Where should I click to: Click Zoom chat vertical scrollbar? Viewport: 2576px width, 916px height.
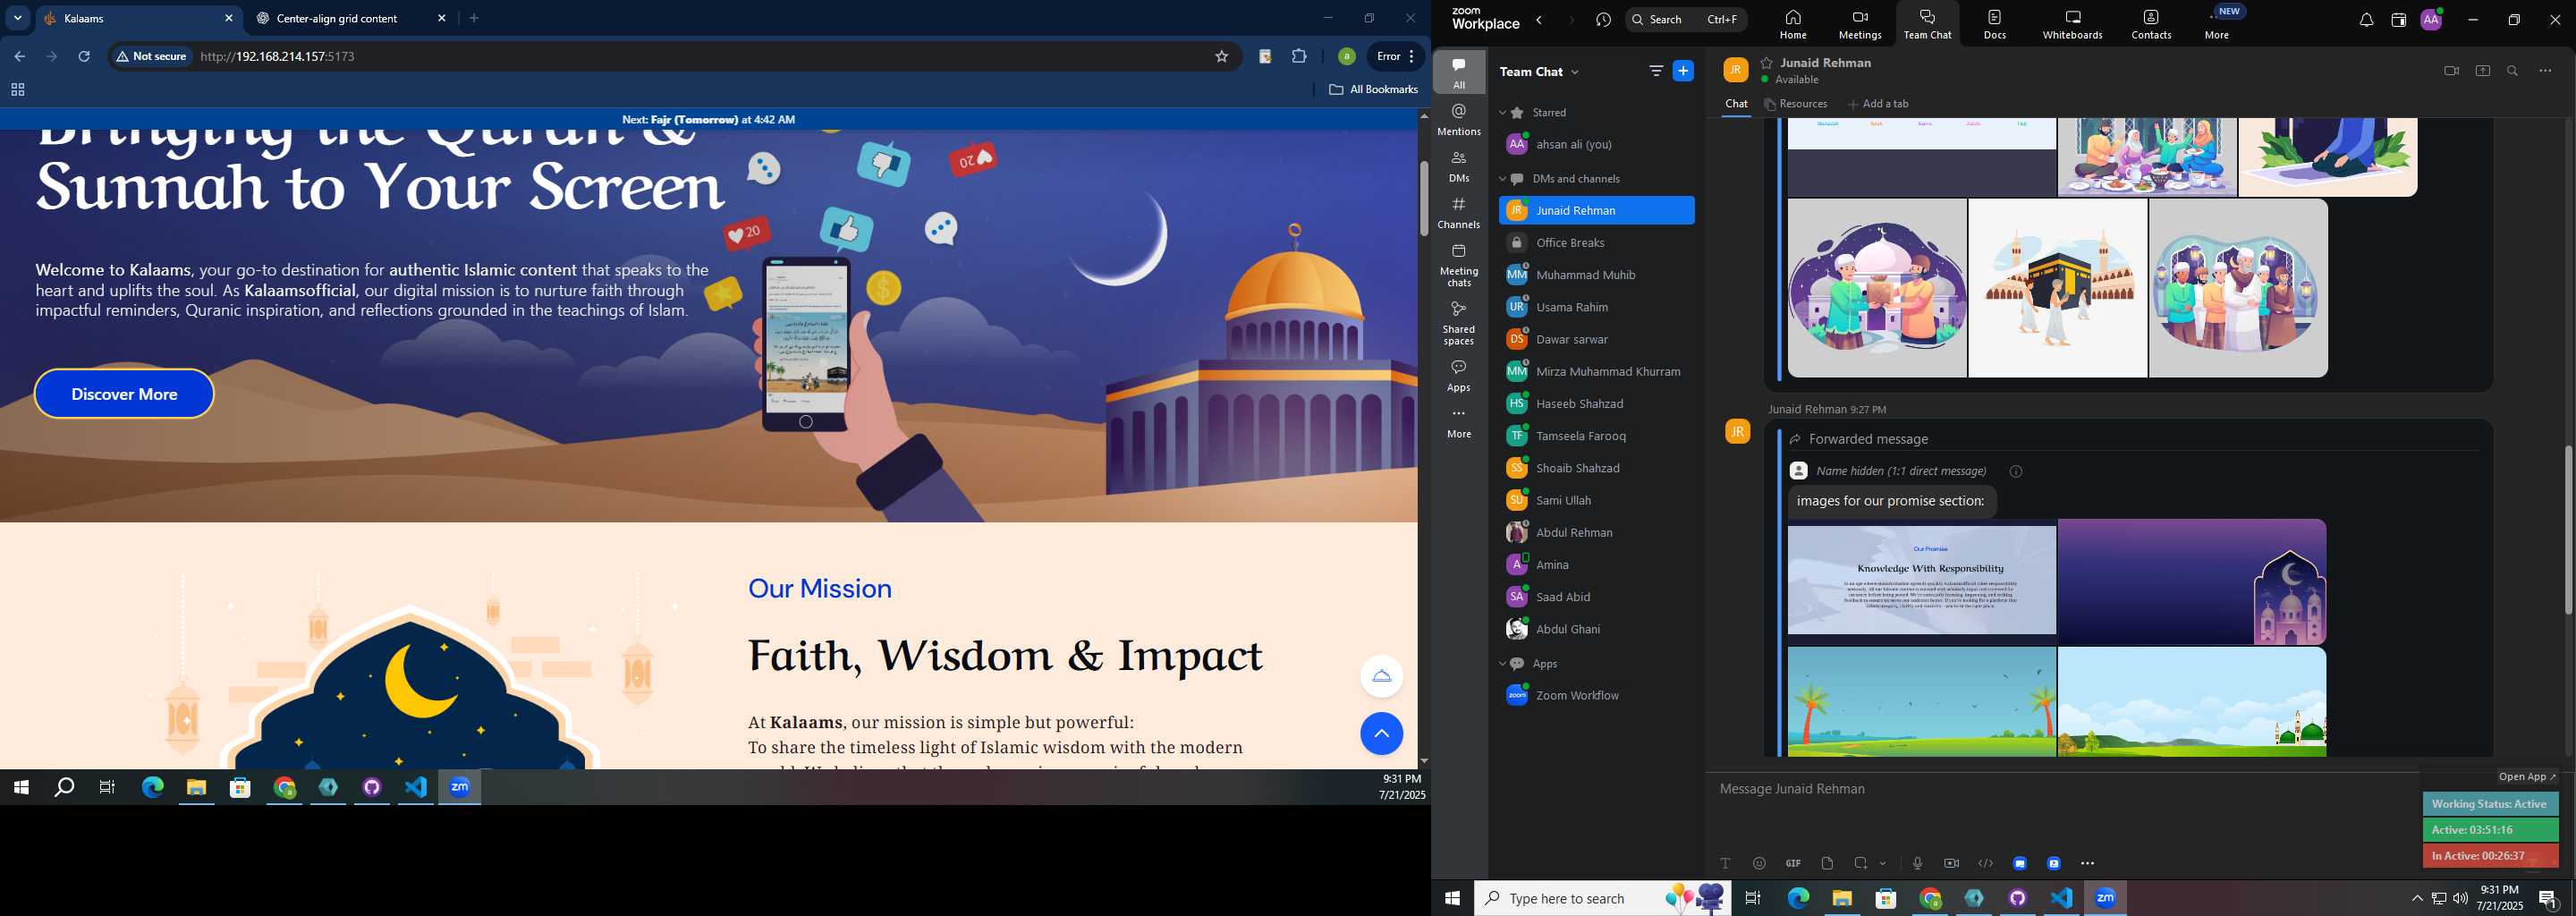pyautogui.click(x=2568, y=529)
